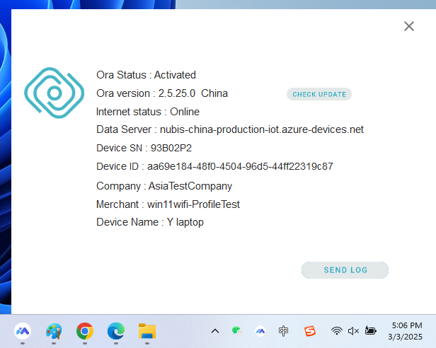Switch the Chinese input mode indicator
Image resolution: width=436 pixels, height=348 pixels.
(283, 331)
